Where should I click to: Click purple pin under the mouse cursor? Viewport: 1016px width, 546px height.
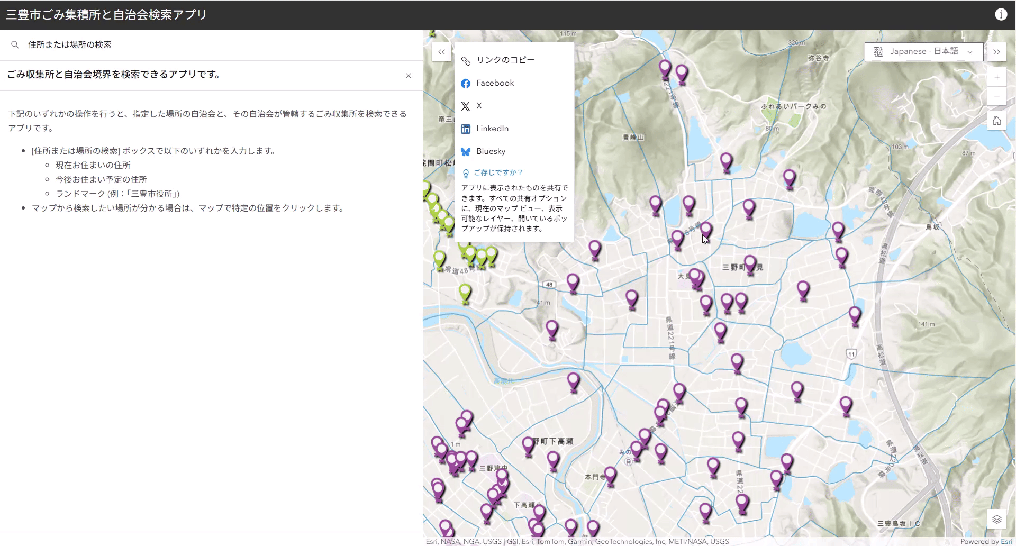tap(706, 230)
